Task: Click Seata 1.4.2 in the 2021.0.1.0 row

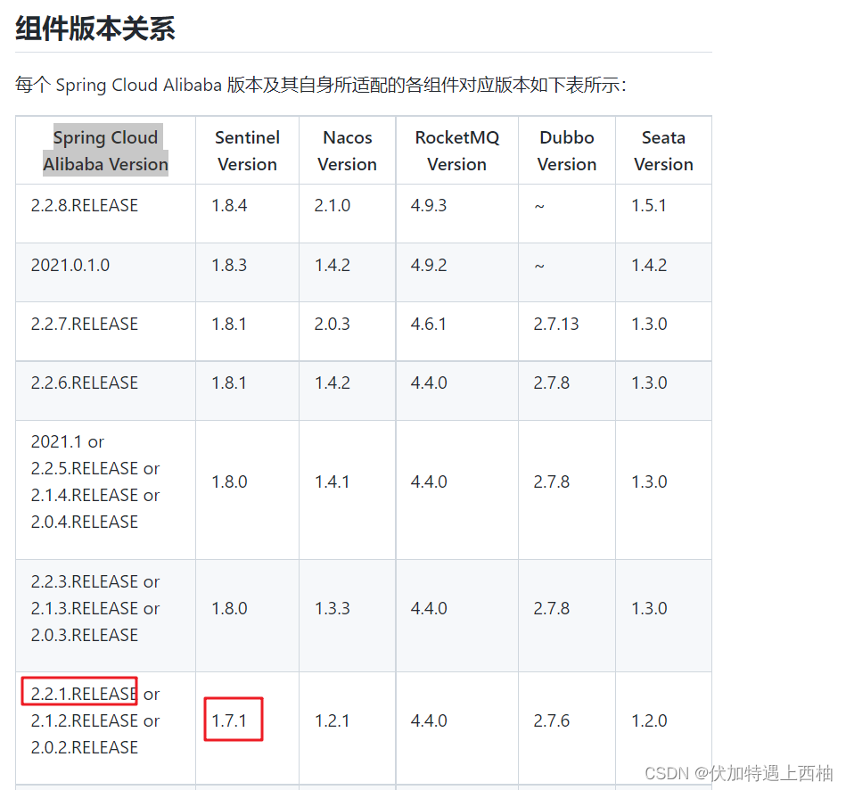Action: pyautogui.click(x=649, y=266)
